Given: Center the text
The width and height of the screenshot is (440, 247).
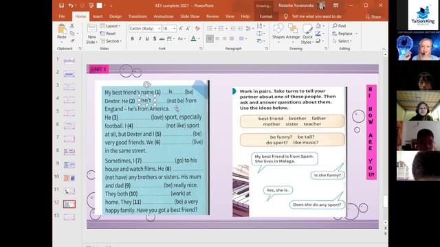Looking at the screenshot, I should [x=217, y=38].
